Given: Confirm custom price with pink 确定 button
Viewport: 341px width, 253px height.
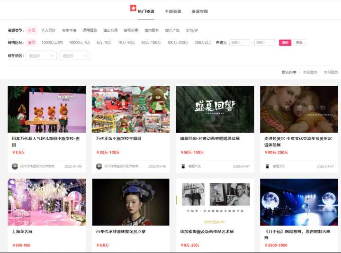Looking at the screenshot, I should tap(285, 43).
